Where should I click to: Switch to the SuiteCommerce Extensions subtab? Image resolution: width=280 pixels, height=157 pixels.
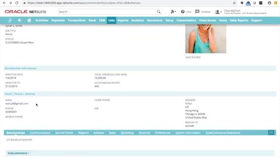223,133
